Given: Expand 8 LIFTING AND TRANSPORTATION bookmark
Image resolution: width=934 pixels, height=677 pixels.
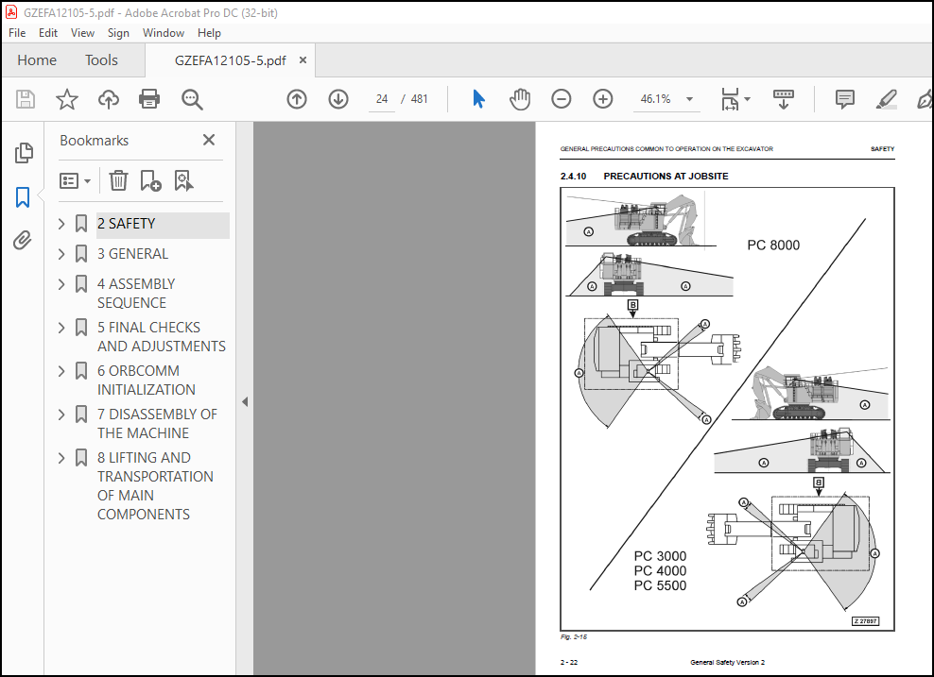Looking at the screenshot, I should coord(61,458).
